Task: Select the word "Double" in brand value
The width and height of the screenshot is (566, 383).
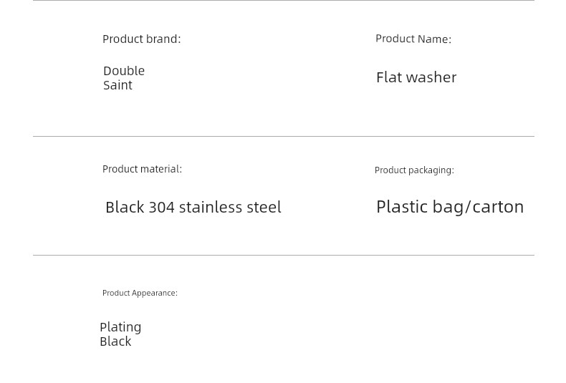Action: (124, 71)
